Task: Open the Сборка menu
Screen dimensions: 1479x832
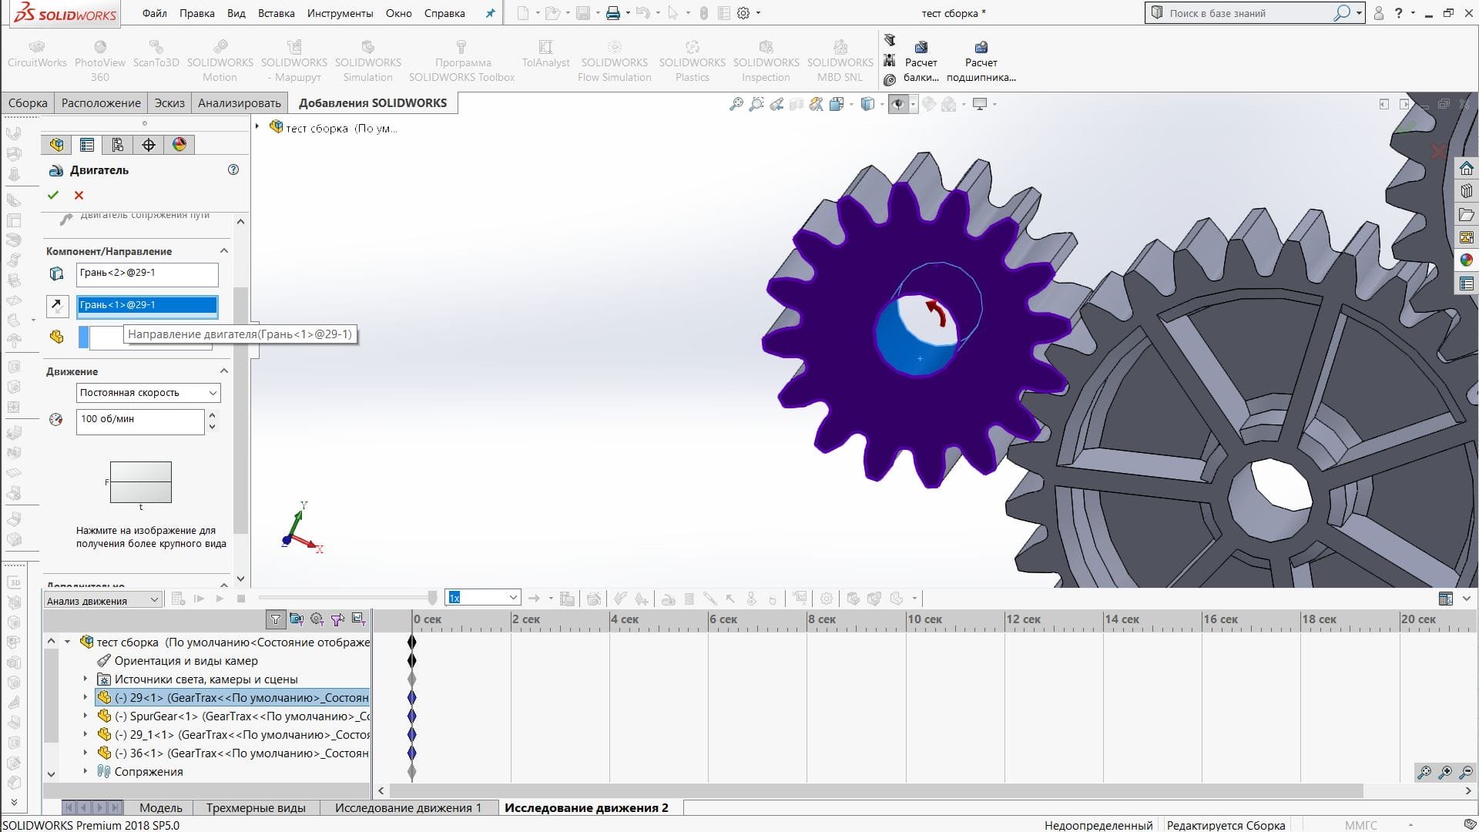Action: click(28, 102)
